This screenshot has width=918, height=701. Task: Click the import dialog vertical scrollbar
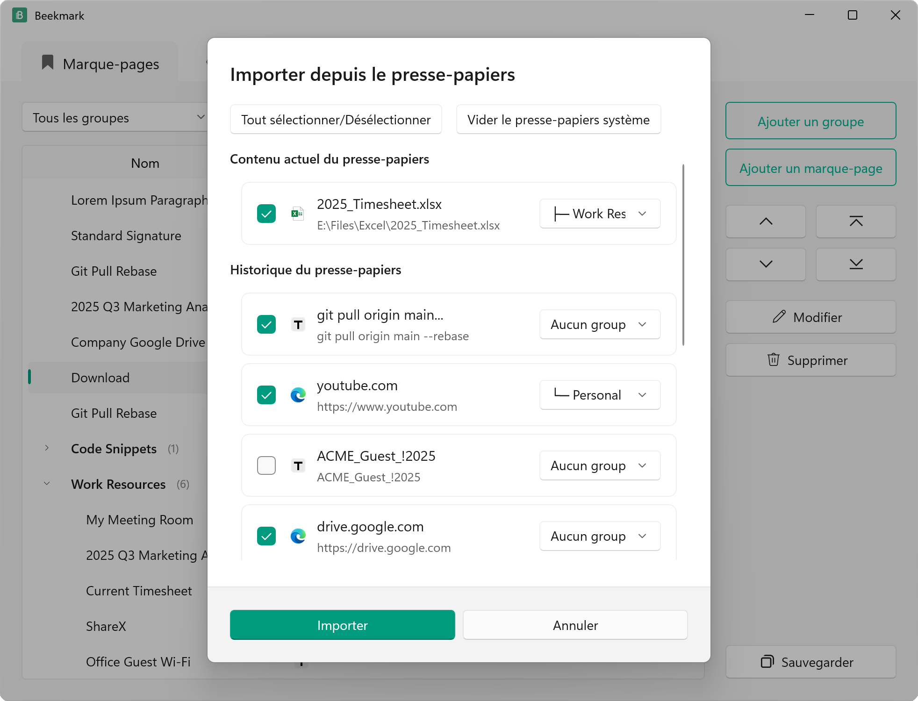(683, 255)
